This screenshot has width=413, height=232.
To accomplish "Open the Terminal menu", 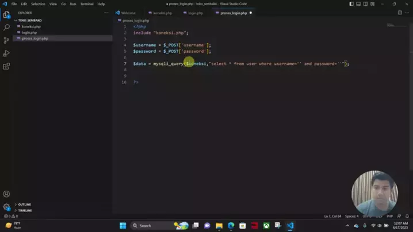I will pos(87,4).
